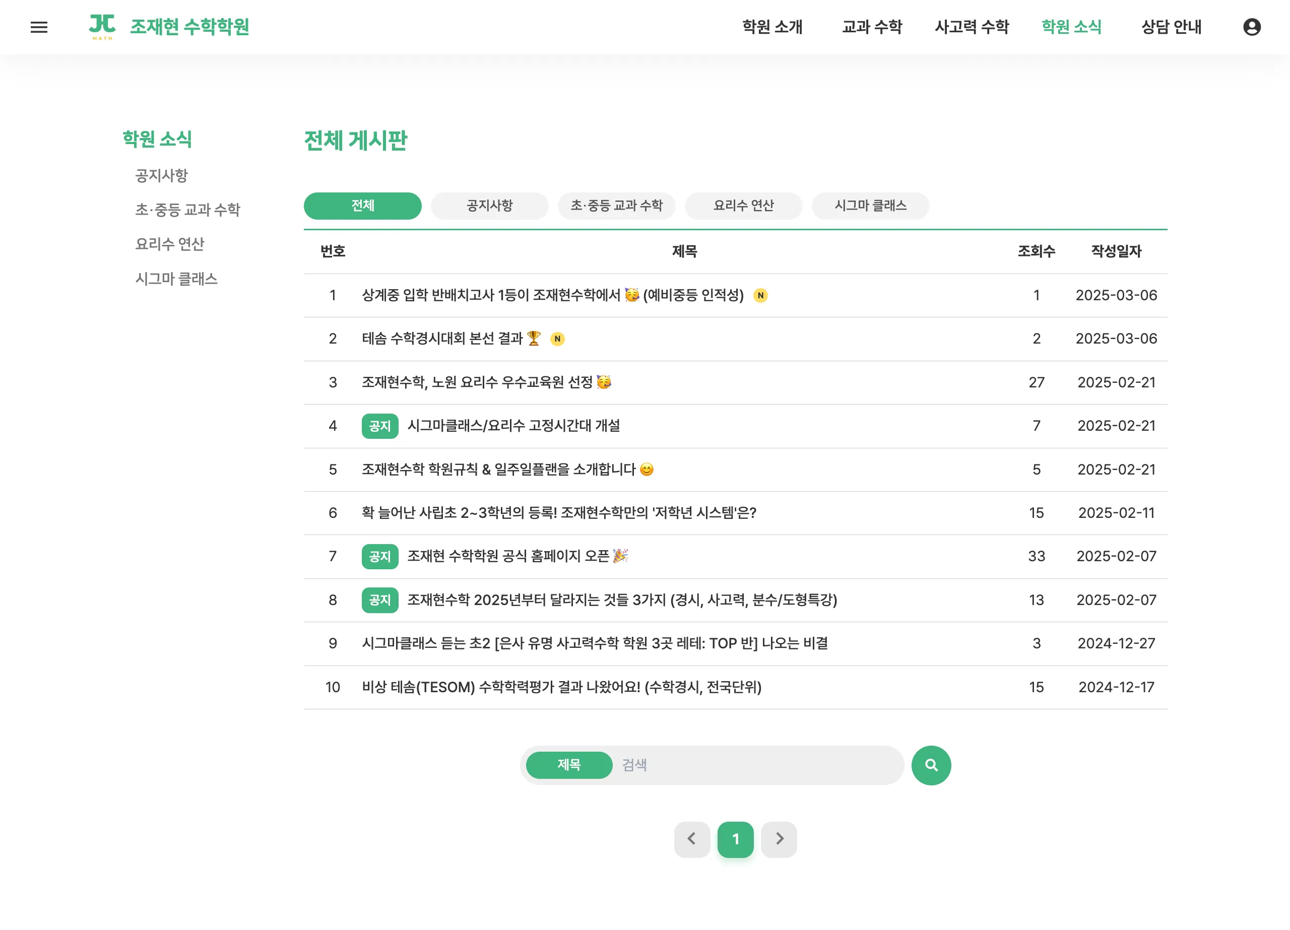Viewport: 1290px width, 930px height.
Task: Select the 초·중등 교과 수학 filter tab
Action: (x=617, y=206)
